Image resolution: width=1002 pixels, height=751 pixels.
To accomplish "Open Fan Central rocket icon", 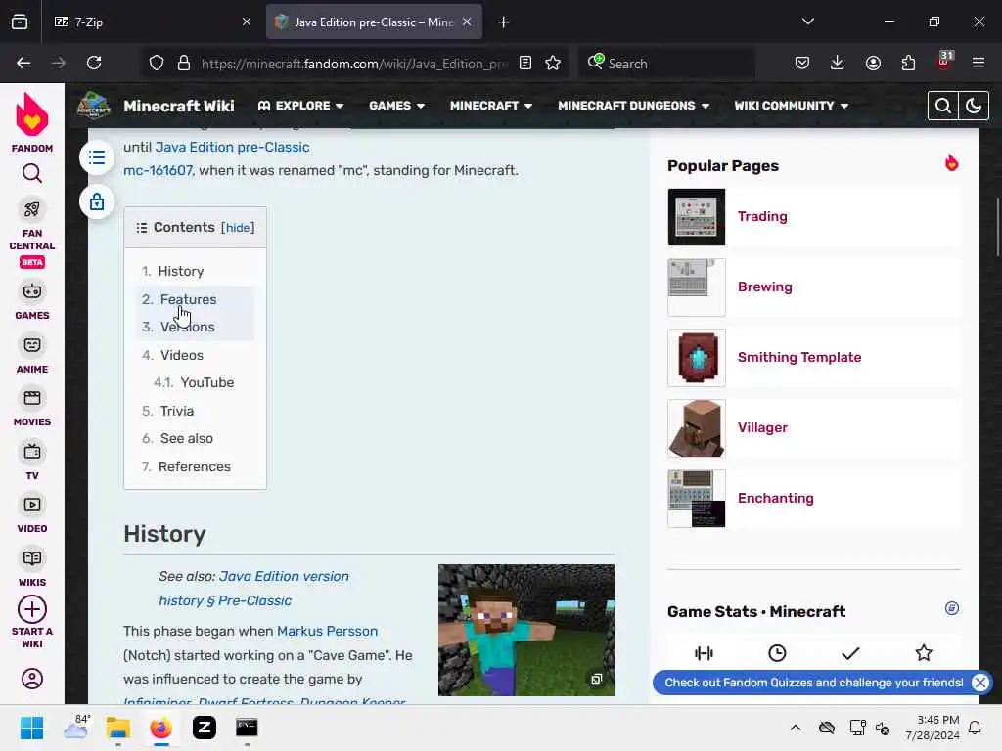I will [x=32, y=209].
